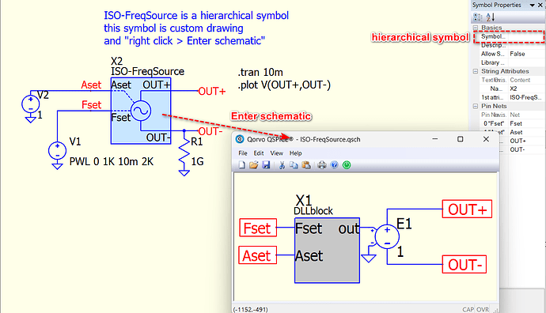Cut selection with the scissors icon

click(x=282, y=165)
